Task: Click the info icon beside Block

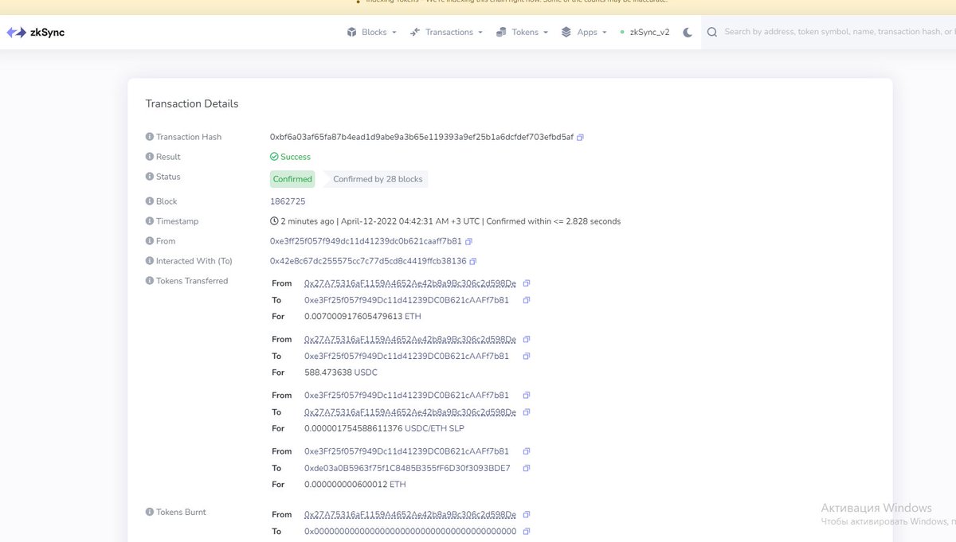Action: [x=149, y=201]
